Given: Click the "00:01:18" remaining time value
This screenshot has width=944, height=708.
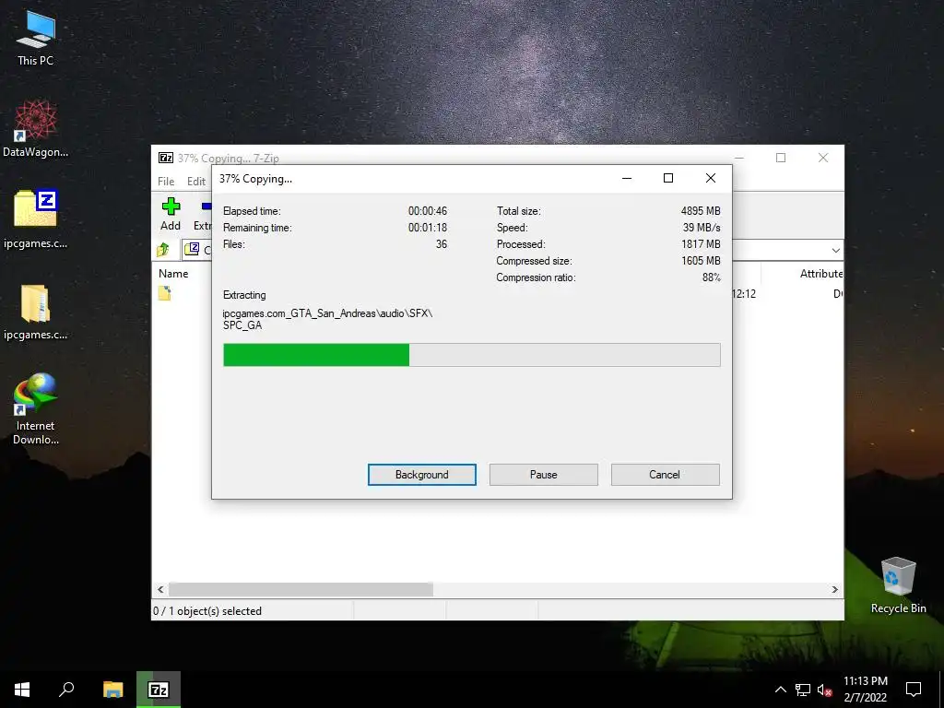Looking at the screenshot, I should tap(428, 228).
